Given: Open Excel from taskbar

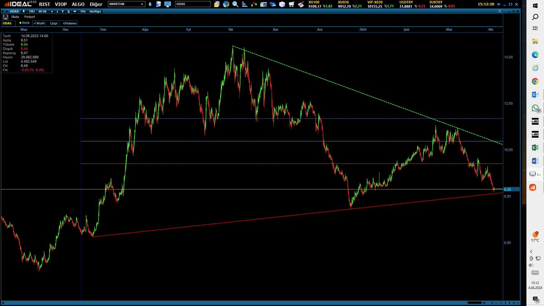Looking at the screenshot, I should 535,148.
